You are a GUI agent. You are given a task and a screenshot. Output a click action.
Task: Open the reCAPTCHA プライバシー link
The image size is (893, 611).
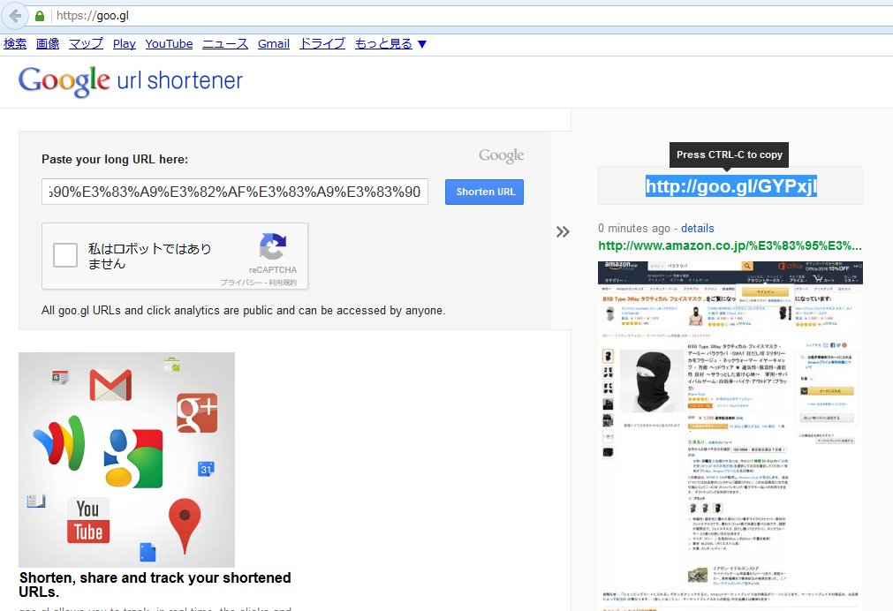coord(241,283)
